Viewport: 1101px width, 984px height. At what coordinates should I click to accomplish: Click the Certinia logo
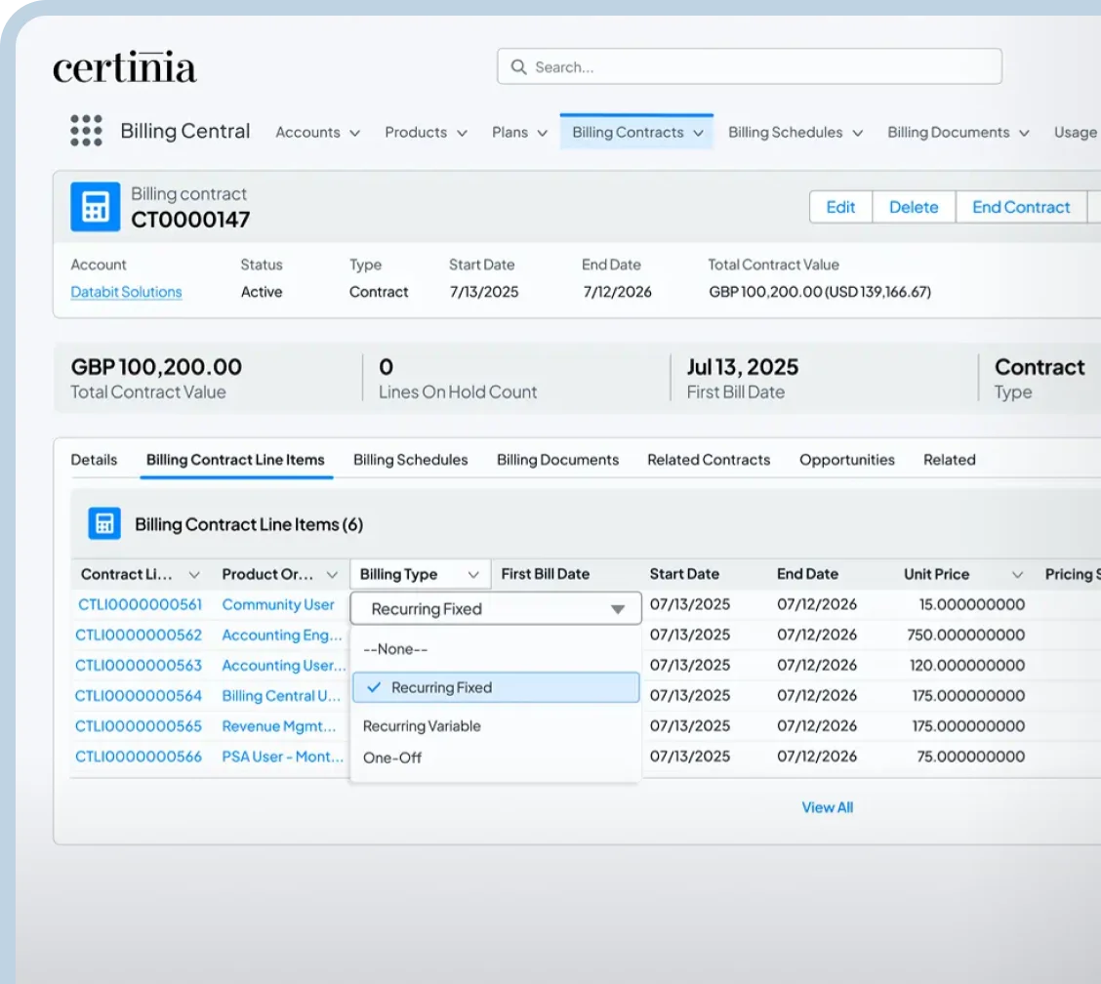pyautogui.click(x=124, y=68)
